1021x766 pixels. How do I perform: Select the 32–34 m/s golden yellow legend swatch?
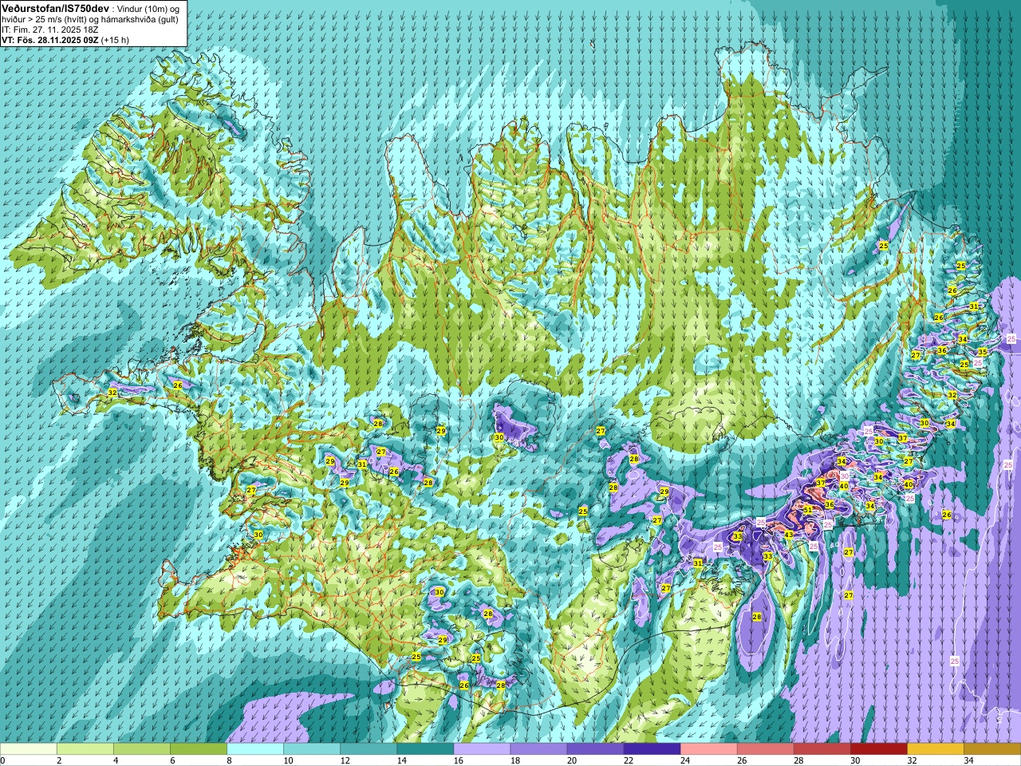click(935, 749)
